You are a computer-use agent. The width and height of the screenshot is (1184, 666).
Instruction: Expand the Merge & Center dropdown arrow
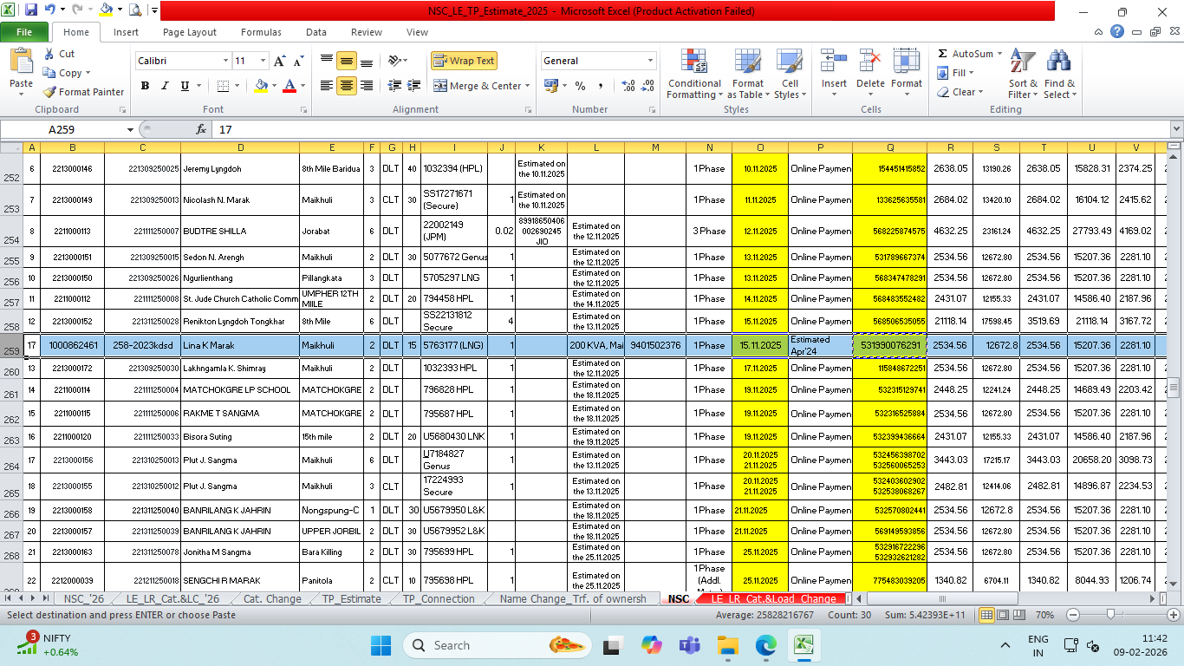529,86
